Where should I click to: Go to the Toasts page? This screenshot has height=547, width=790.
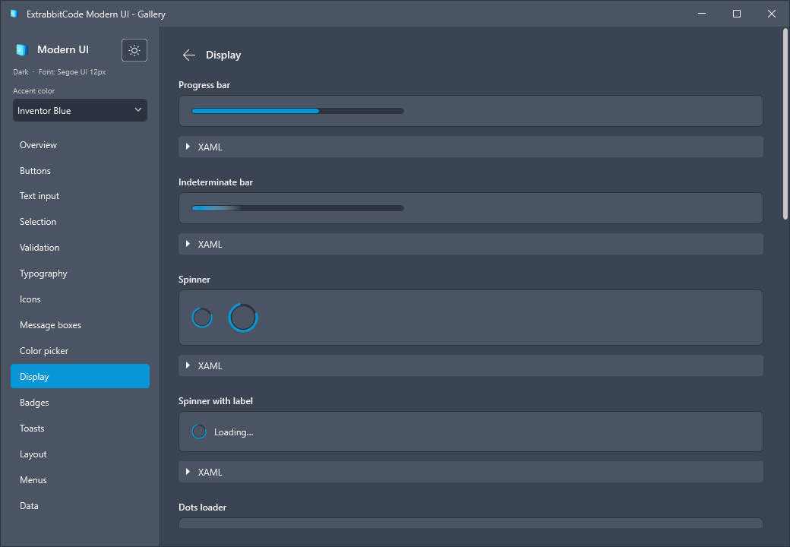pyautogui.click(x=80, y=428)
